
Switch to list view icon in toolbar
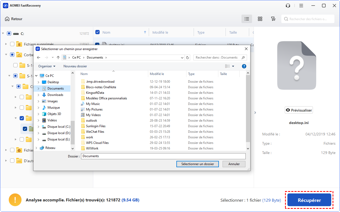point(247,19)
